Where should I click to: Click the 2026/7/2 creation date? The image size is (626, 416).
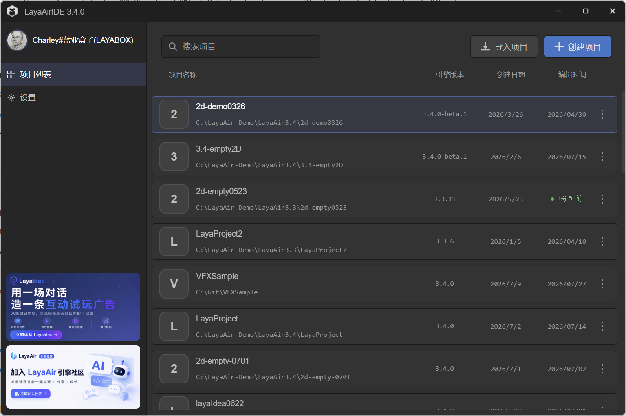click(506, 327)
